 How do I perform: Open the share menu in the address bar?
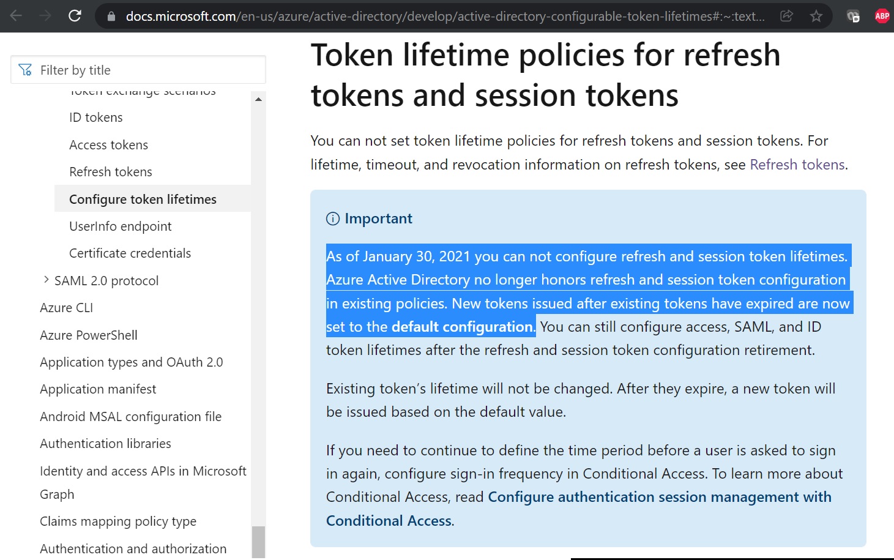click(x=787, y=16)
